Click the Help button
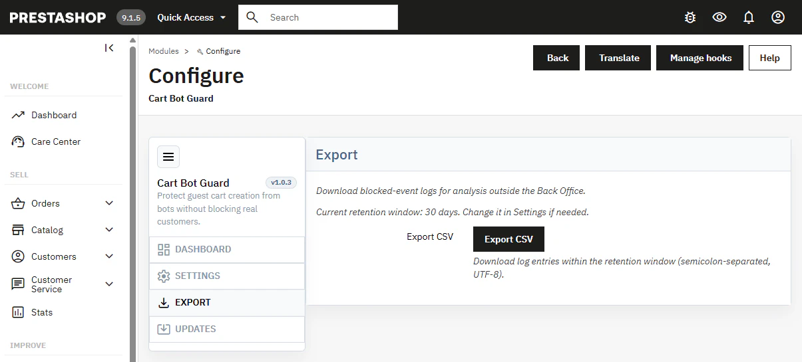802x362 pixels. pos(769,58)
